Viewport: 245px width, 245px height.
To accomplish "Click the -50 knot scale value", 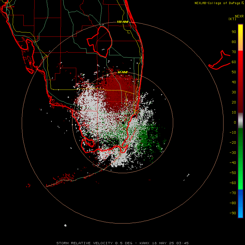I will [233, 173].
